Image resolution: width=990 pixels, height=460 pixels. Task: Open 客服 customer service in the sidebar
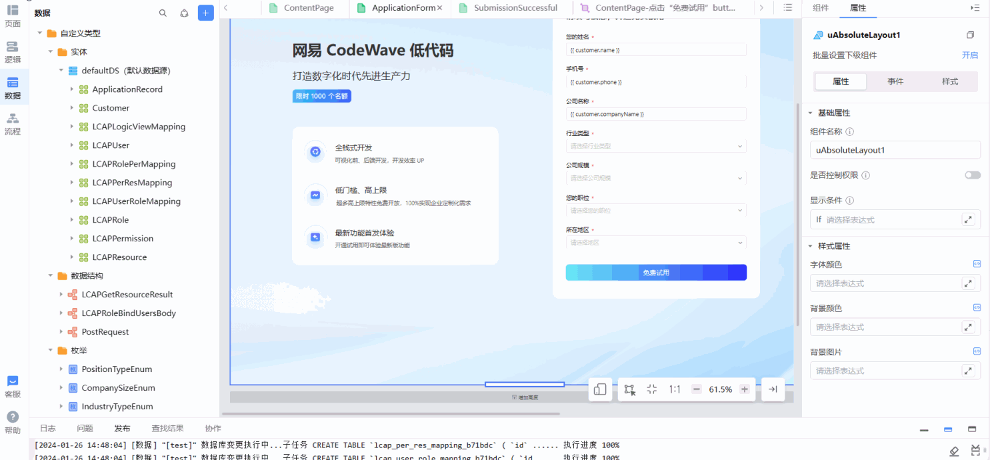click(13, 387)
